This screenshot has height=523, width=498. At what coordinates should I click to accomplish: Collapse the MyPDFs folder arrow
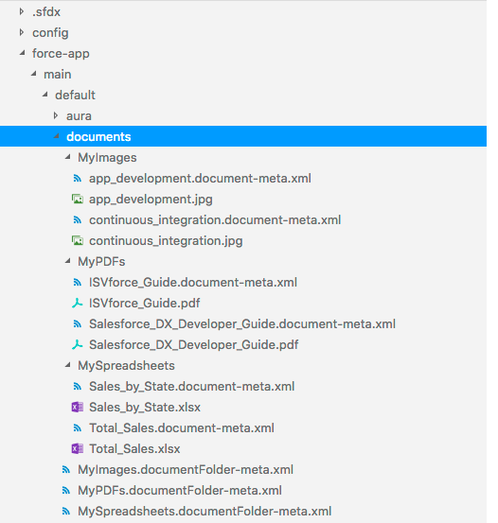click(68, 261)
